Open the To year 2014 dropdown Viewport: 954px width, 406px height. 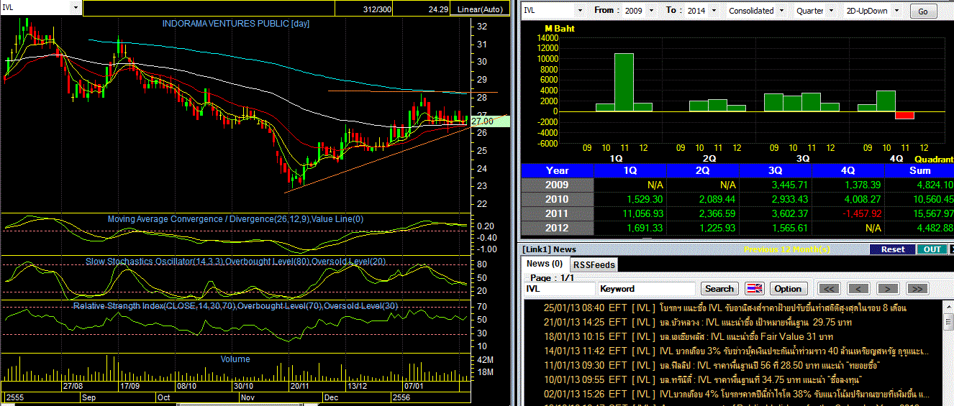[713, 11]
